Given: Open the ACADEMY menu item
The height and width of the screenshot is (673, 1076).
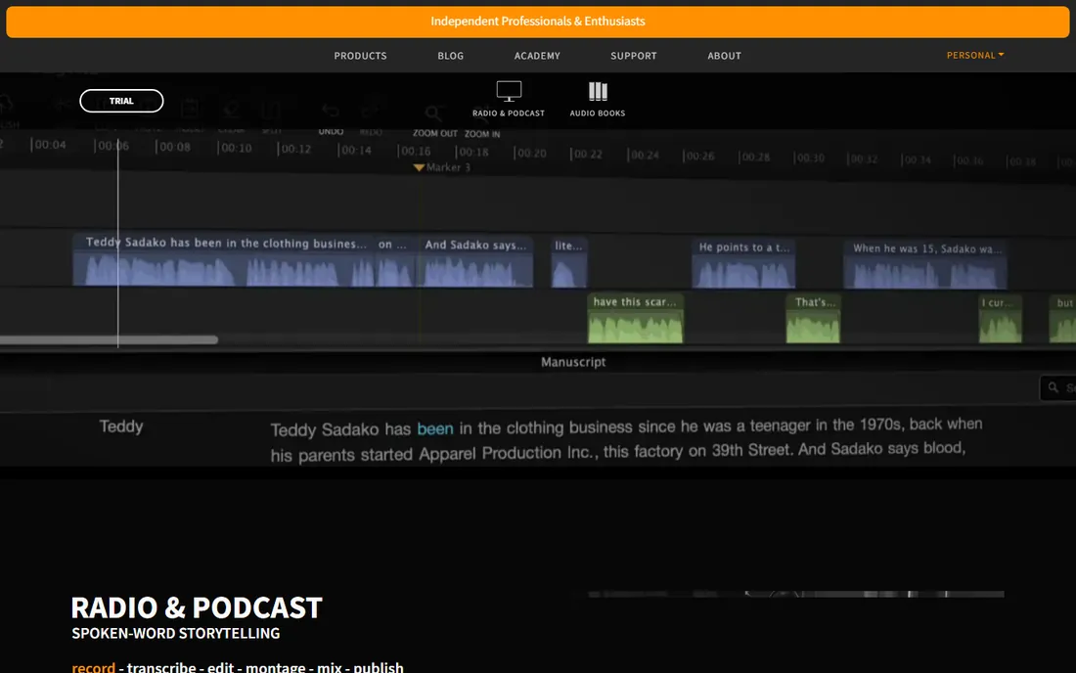Looking at the screenshot, I should [x=537, y=56].
